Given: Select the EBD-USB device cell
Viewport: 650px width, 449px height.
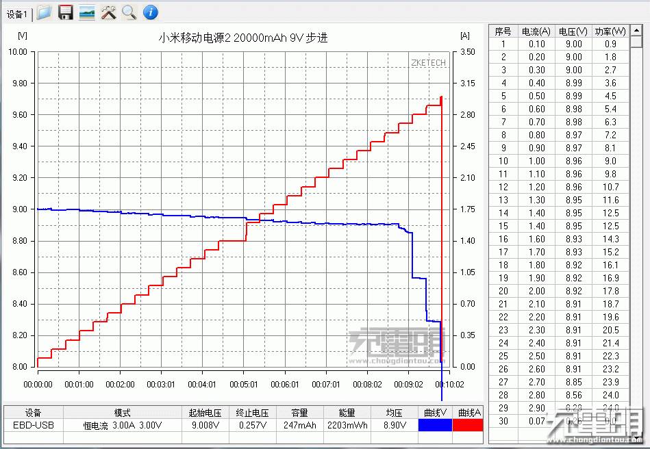Looking at the screenshot, I should click(33, 426).
